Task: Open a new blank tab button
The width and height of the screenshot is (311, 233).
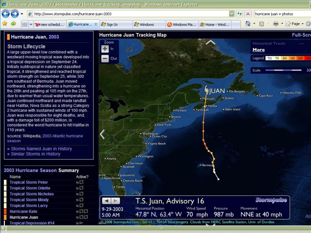Action: coord(236,25)
